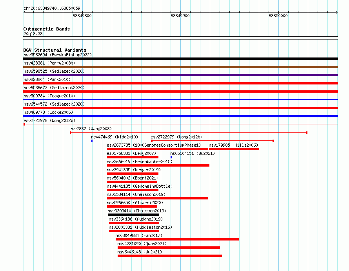Click the black nsv3203410 Chaisson2019 bar
This screenshot has width=349, height=271.
point(134,215)
